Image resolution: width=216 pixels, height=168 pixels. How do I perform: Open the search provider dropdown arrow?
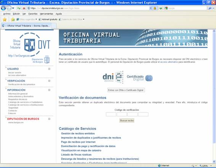tap(213, 8)
